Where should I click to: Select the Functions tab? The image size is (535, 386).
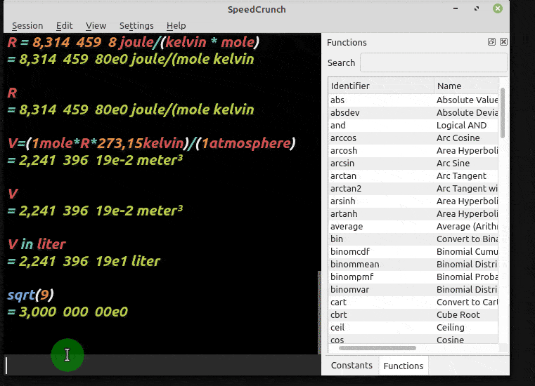point(404,366)
